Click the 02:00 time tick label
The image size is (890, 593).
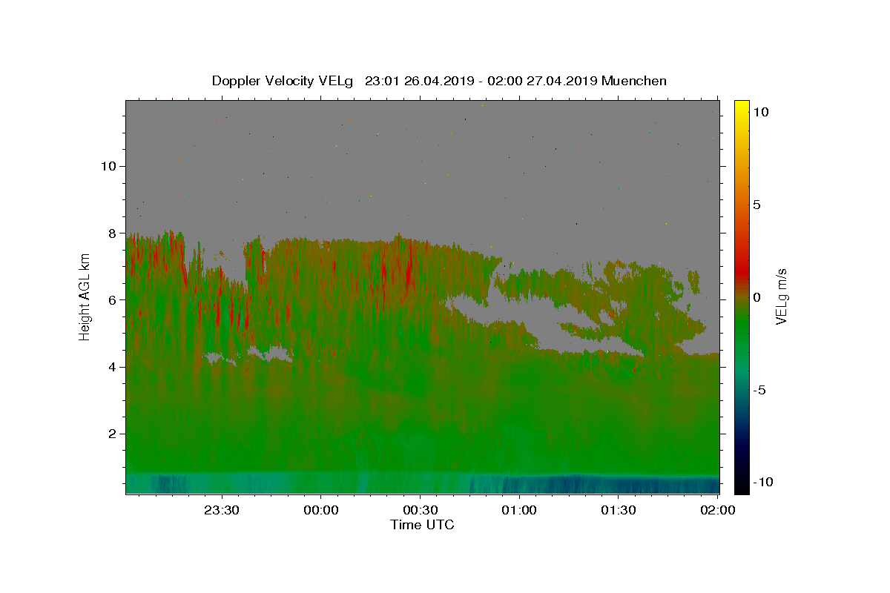click(x=717, y=510)
